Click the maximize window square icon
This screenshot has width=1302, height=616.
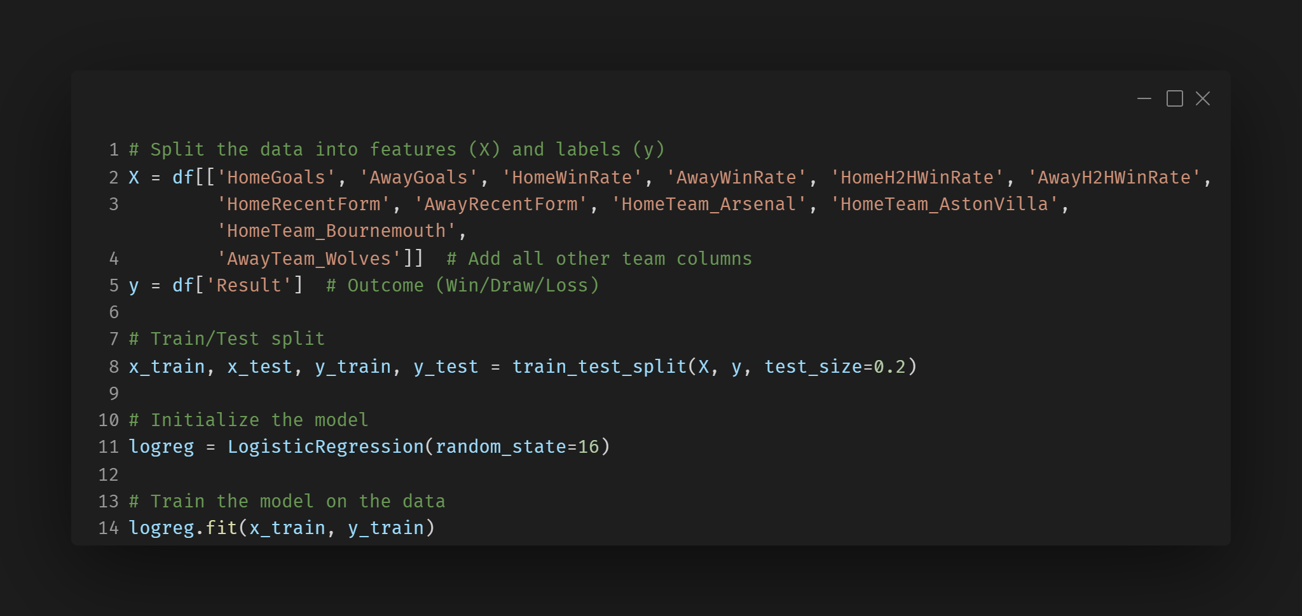(1174, 99)
